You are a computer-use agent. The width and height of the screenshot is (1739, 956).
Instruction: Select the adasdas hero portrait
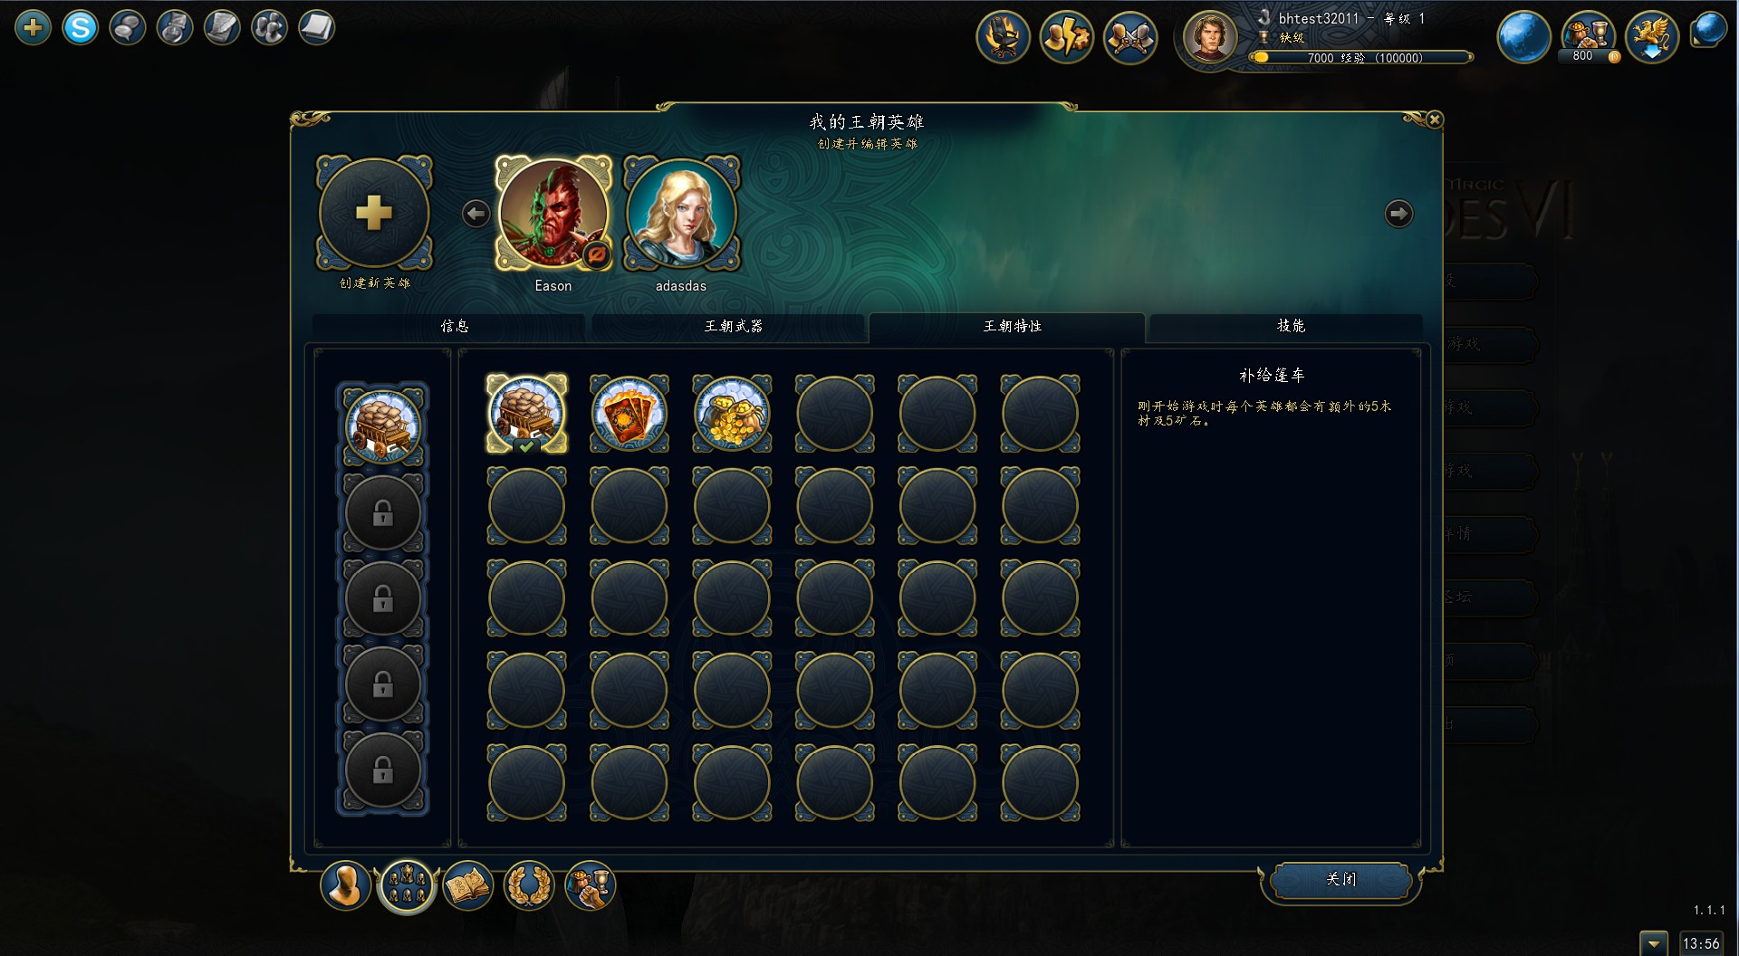pos(681,214)
